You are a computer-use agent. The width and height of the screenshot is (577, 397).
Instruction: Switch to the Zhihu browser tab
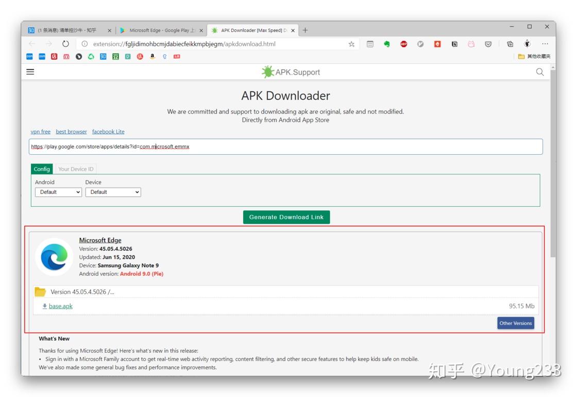[x=66, y=30]
